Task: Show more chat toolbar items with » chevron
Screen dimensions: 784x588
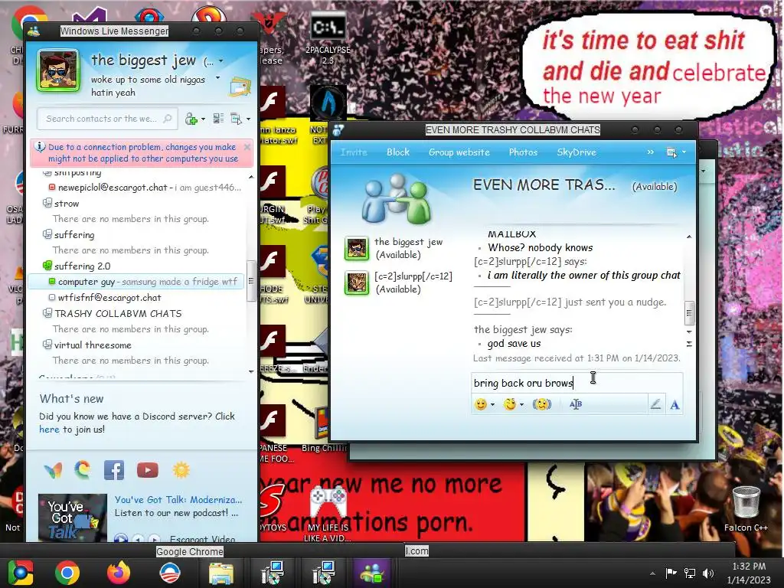Action: point(650,152)
